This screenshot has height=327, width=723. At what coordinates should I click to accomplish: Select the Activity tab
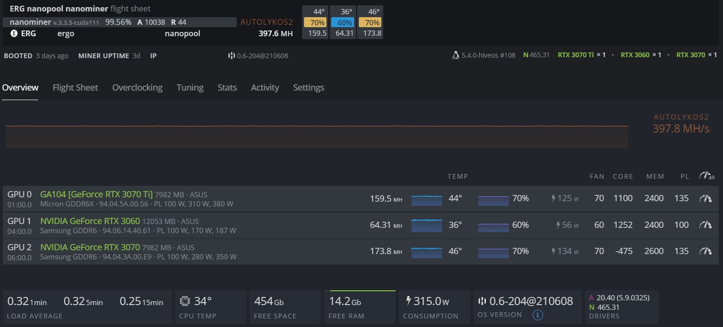[265, 88]
